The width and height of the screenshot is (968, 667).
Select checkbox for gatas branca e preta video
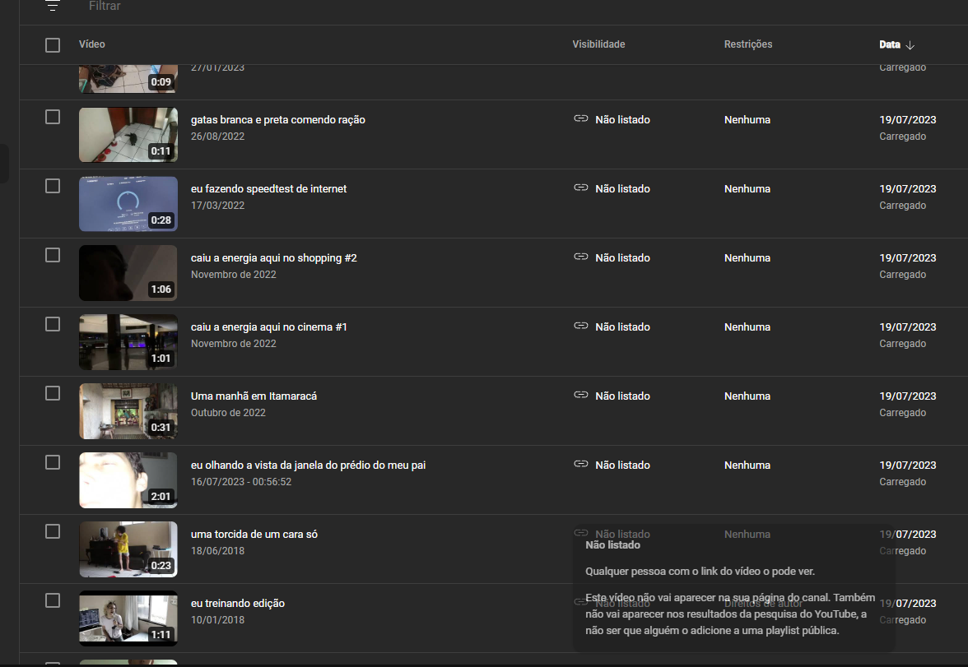click(x=53, y=118)
